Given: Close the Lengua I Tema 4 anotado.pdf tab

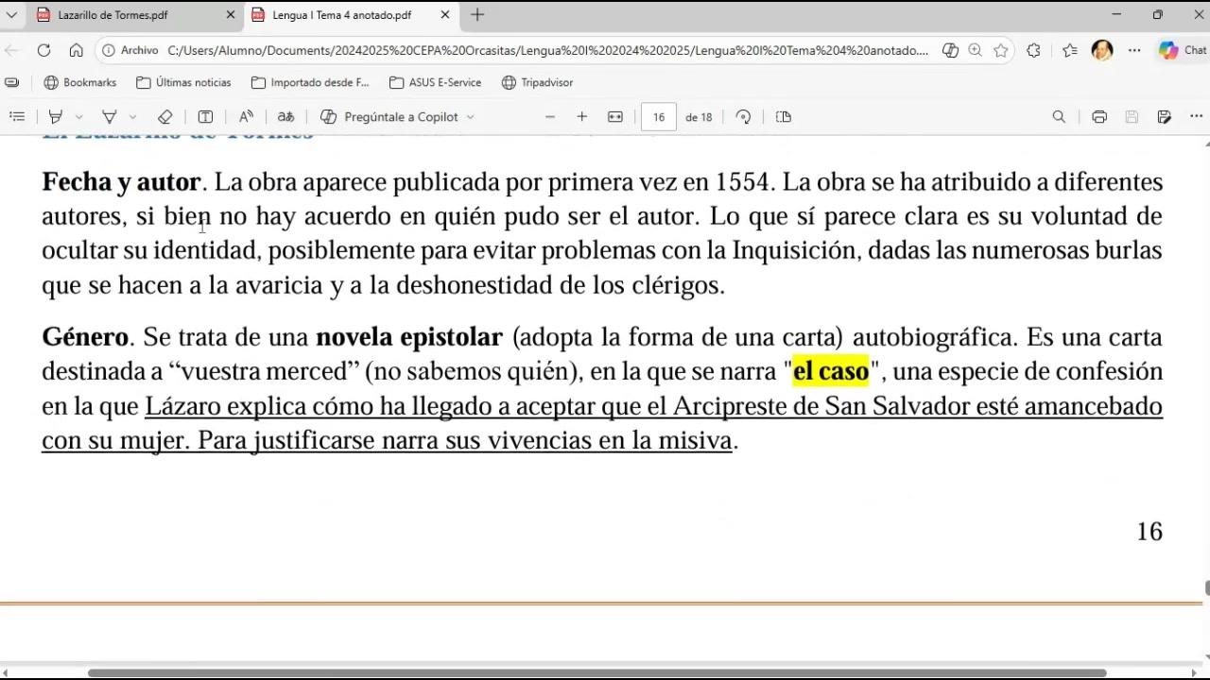Looking at the screenshot, I should [x=445, y=15].
